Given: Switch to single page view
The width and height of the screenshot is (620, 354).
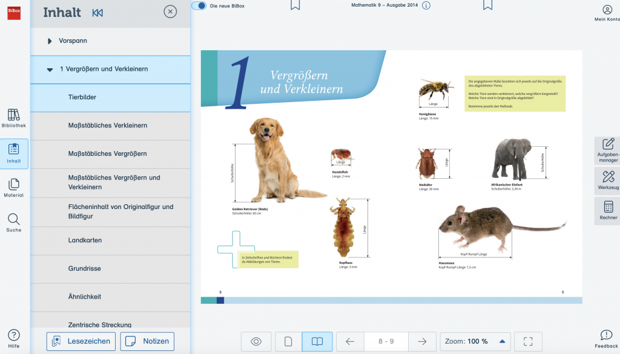Looking at the screenshot, I should [x=288, y=341].
